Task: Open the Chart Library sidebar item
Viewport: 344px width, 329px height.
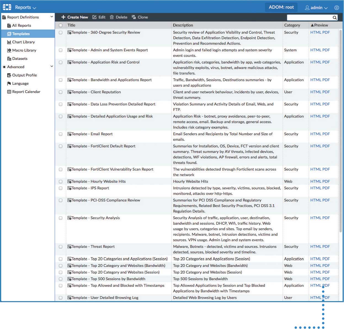Action: point(23,42)
